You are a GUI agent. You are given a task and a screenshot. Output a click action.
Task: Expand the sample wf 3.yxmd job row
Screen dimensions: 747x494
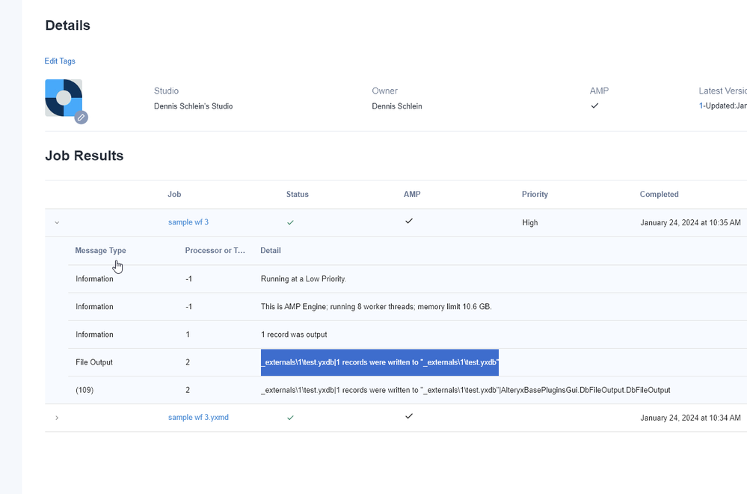(57, 418)
